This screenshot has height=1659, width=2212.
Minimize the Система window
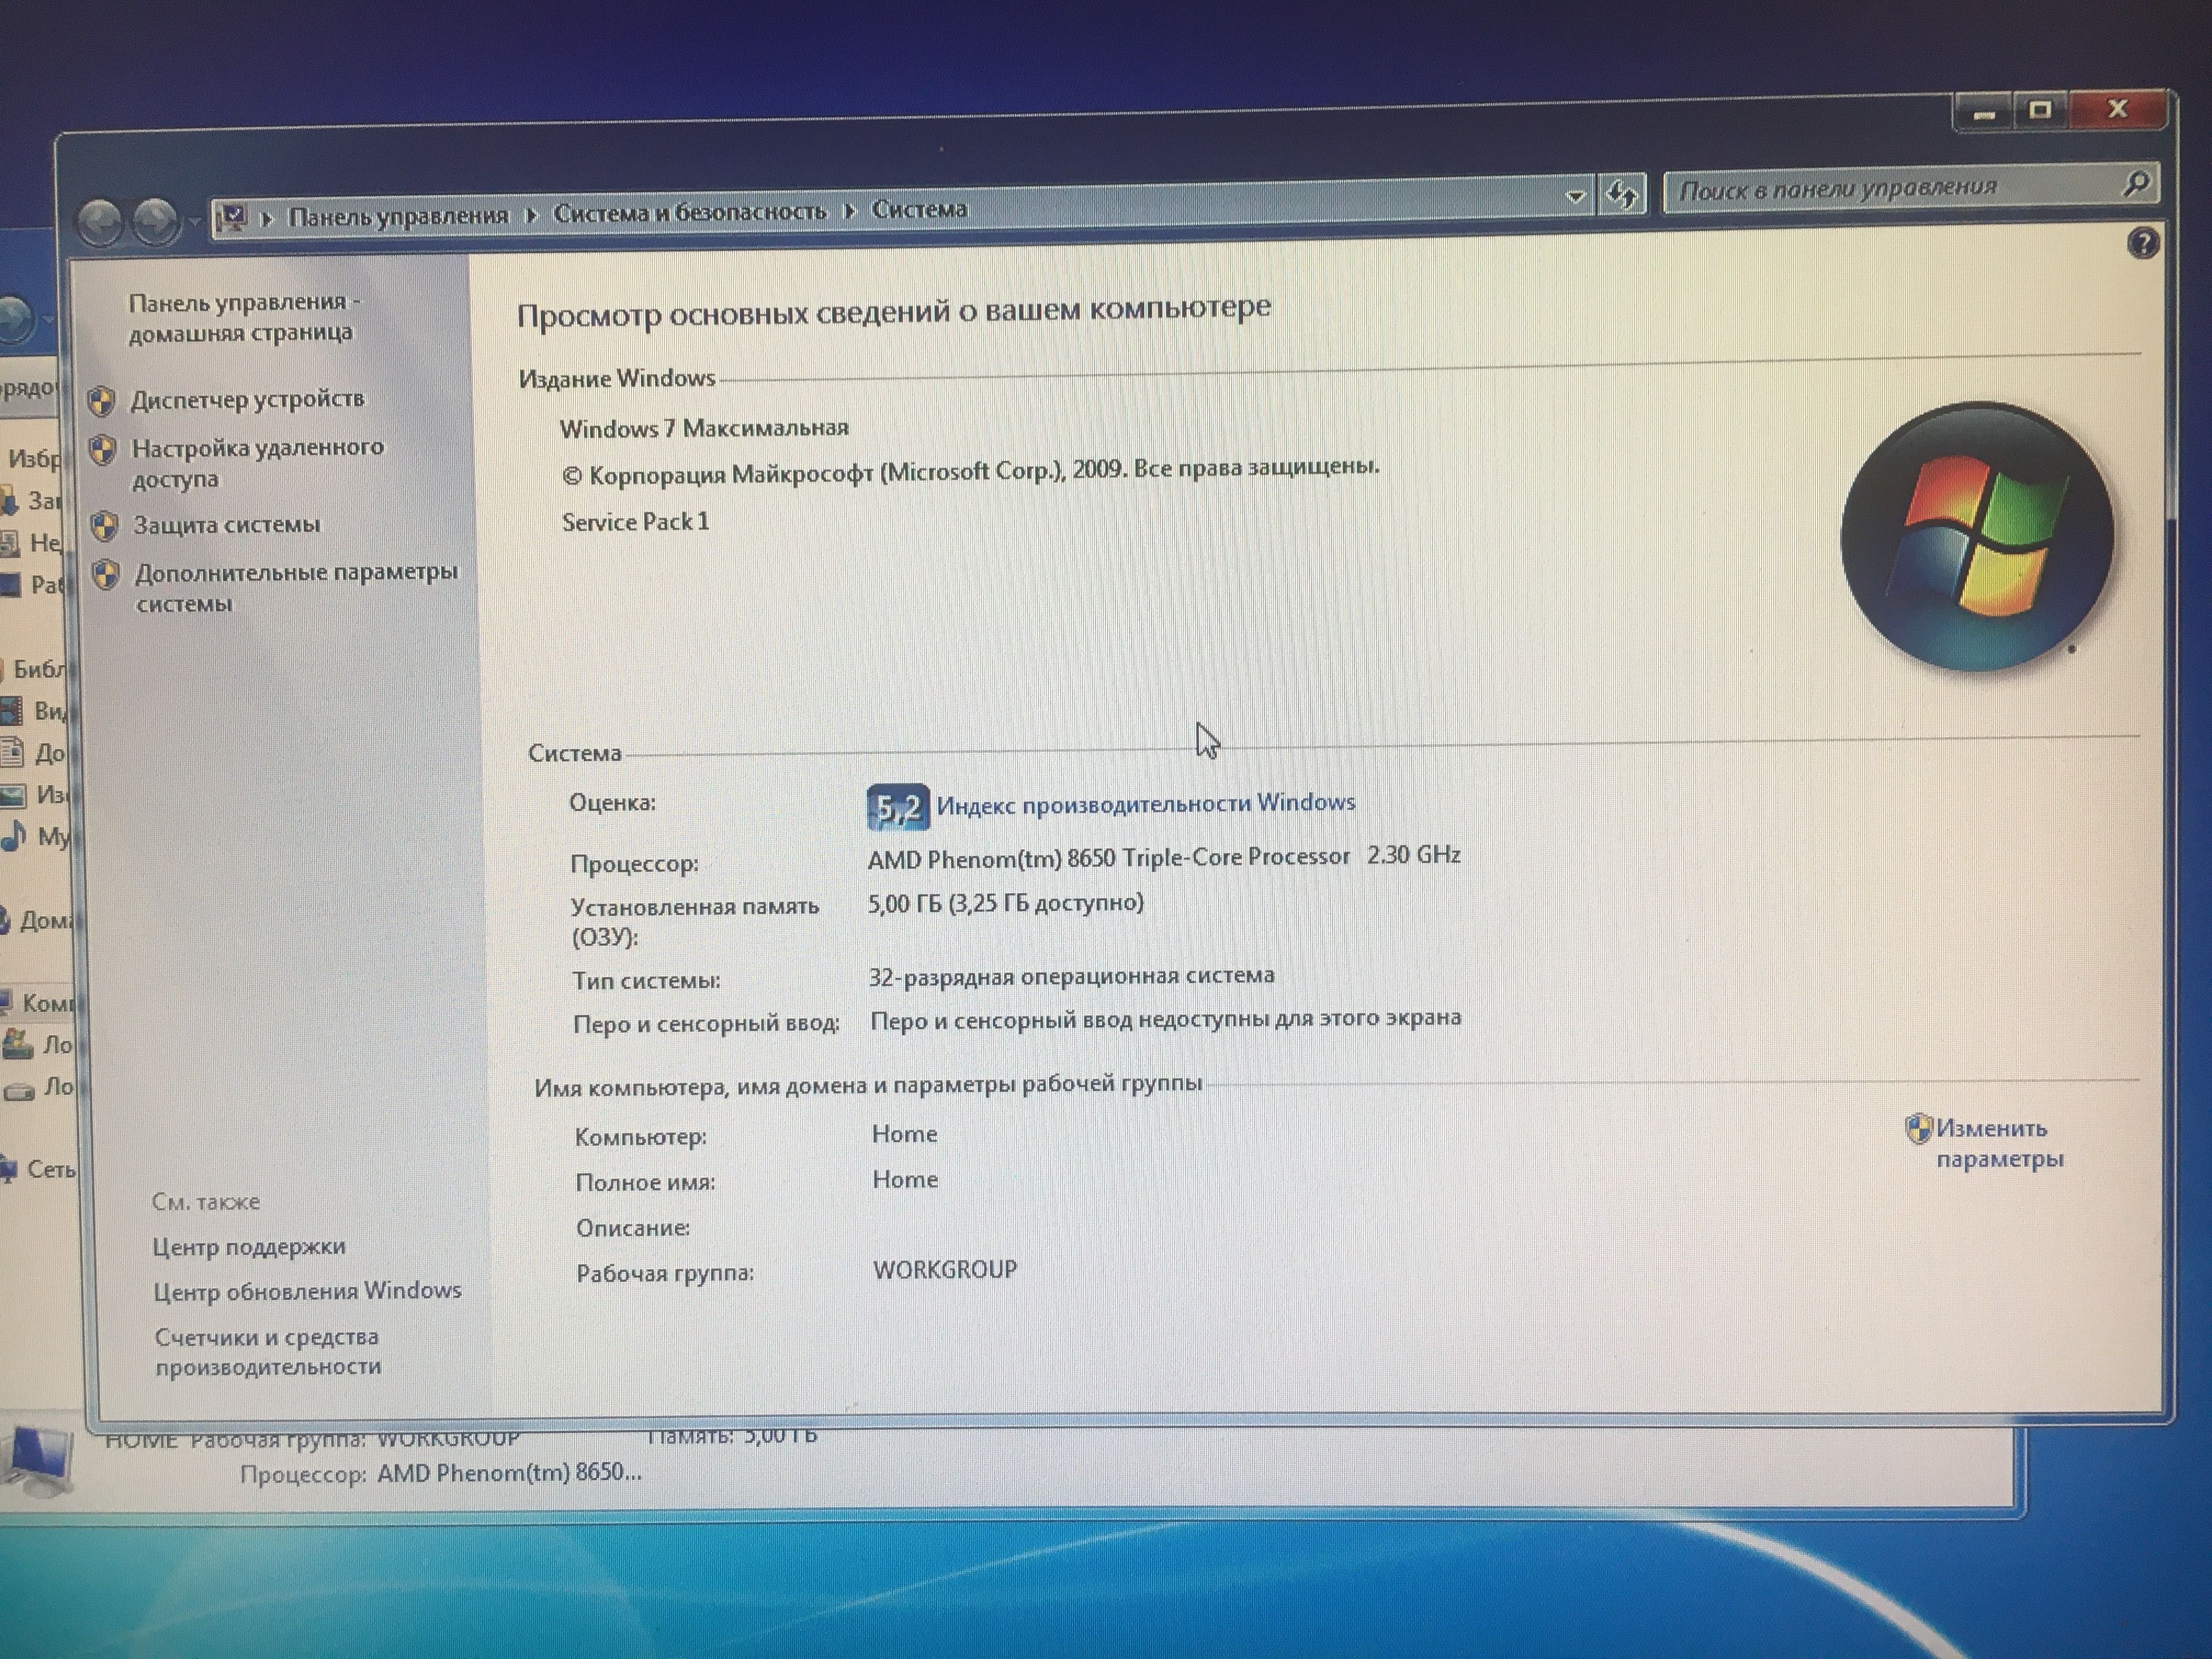1984,112
